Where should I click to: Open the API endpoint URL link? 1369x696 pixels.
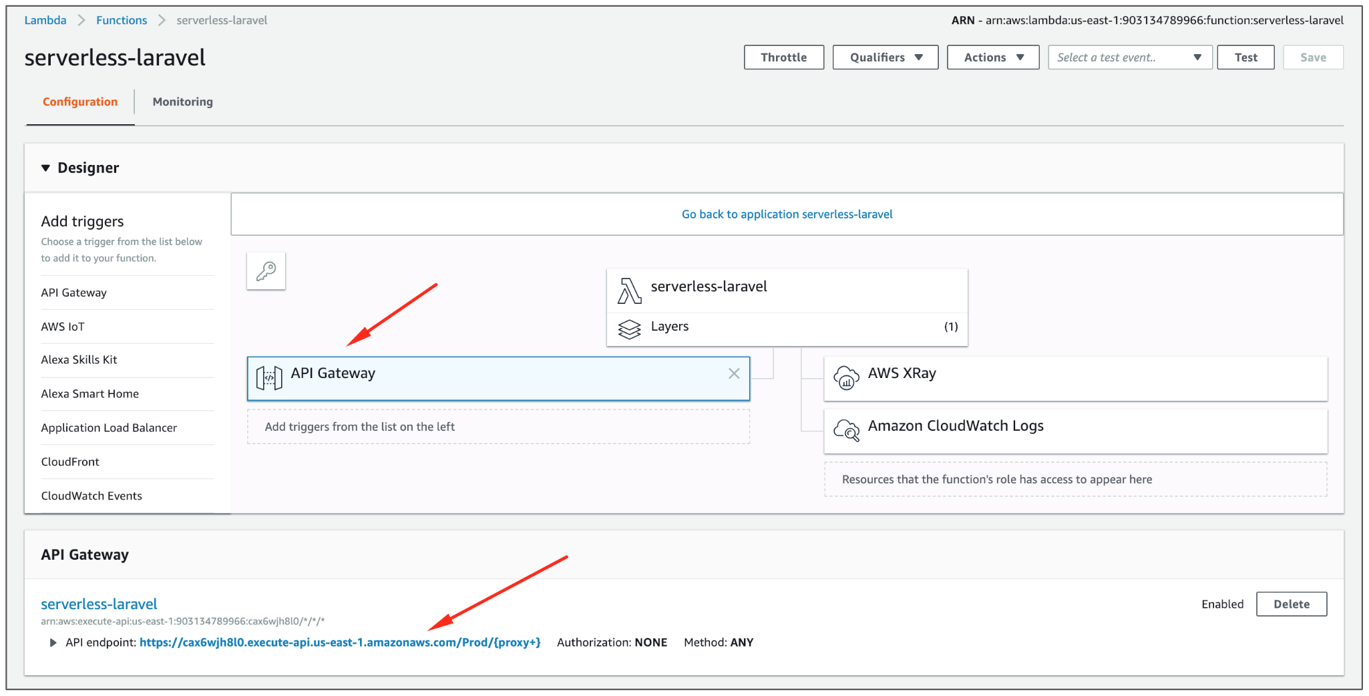pos(340,643)
